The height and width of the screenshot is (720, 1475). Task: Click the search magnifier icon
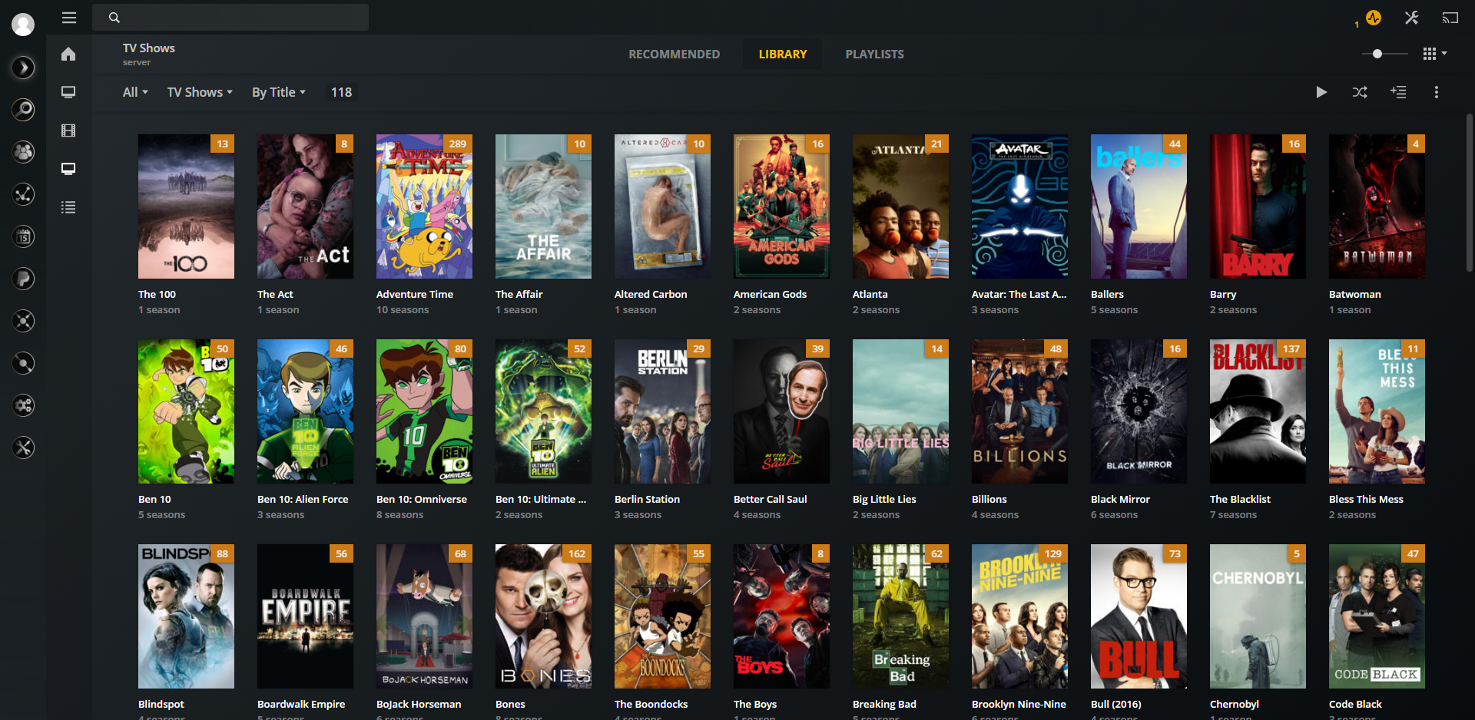point(114,18)
